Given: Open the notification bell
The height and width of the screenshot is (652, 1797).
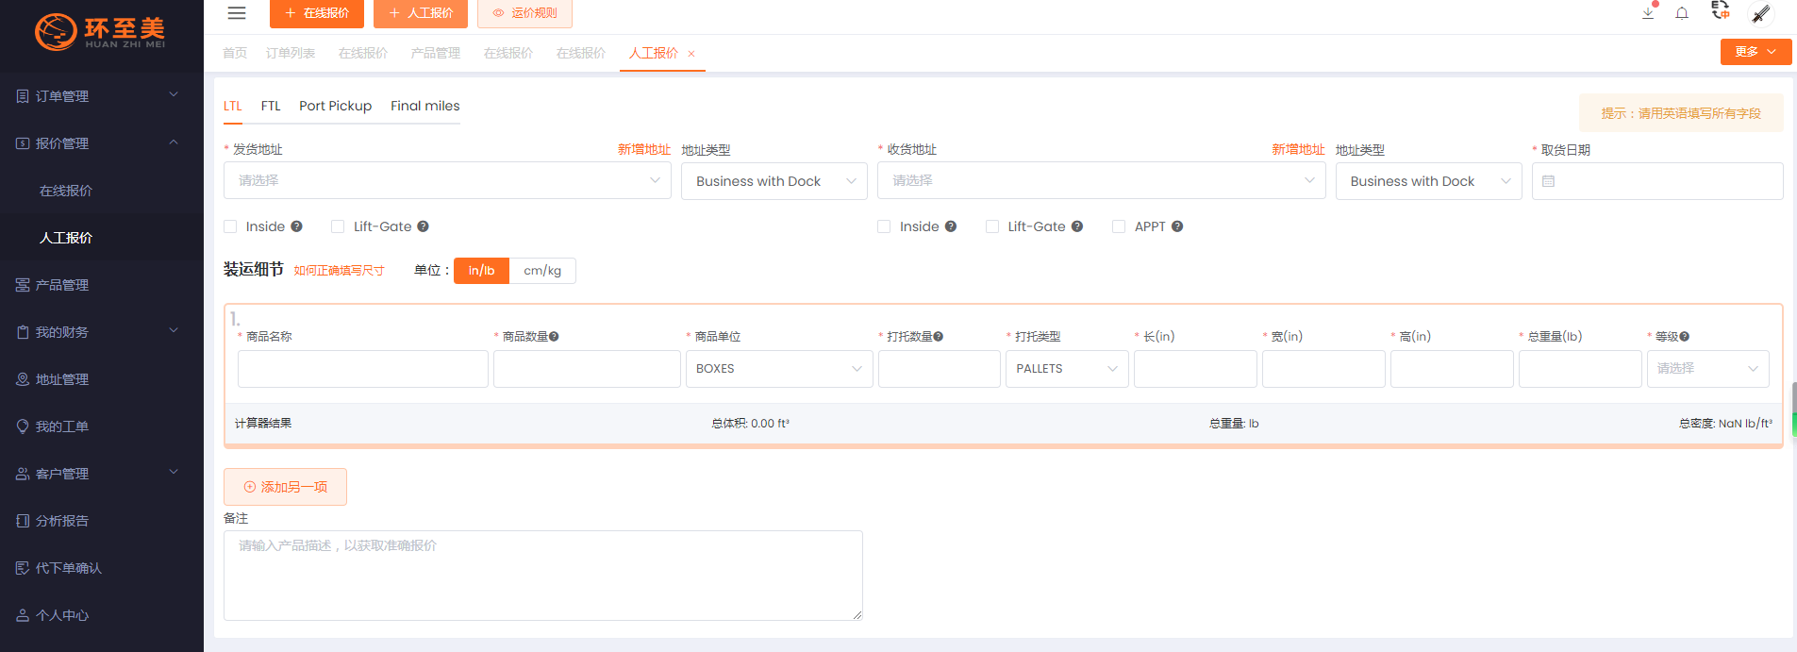Looking at the screenshot, I should (x=1682, y=13).
